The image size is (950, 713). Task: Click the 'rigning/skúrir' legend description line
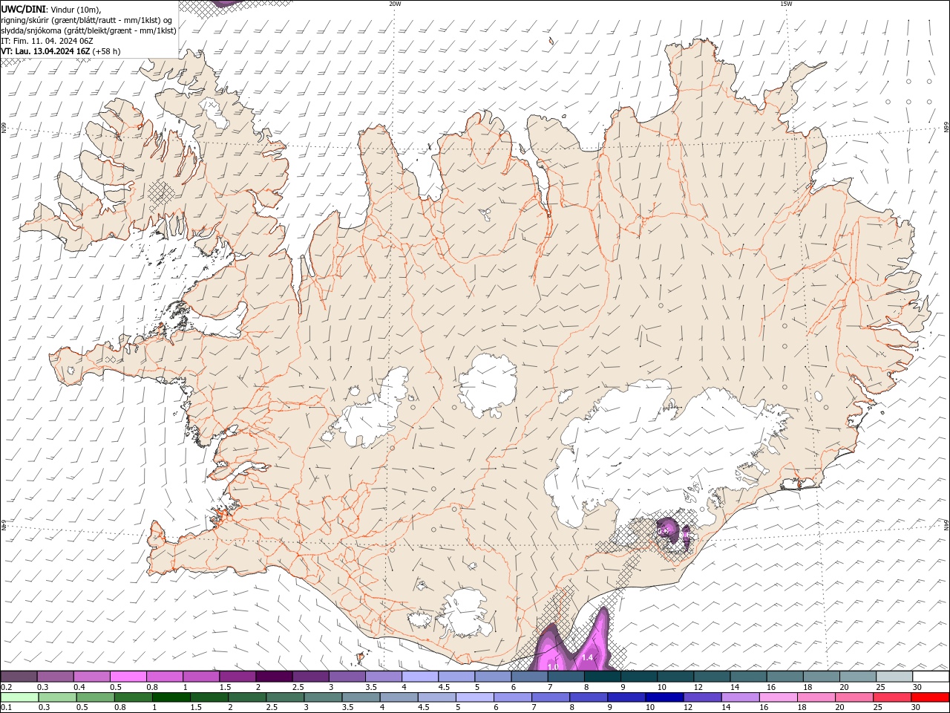click(88, 19)
